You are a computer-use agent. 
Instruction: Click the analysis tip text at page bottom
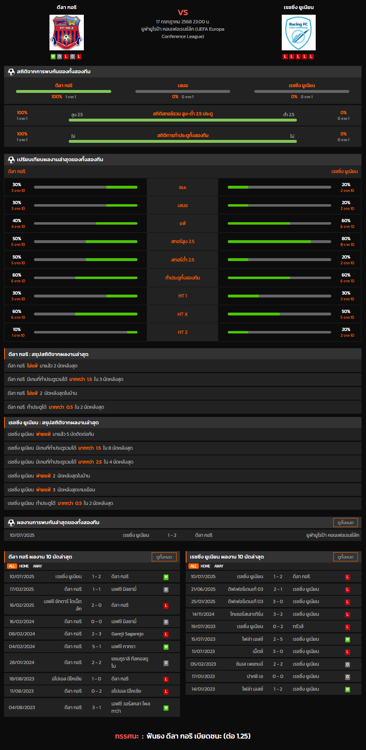click(183, 736)
